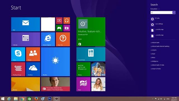179x101 pixels.
Task: Open the Skype tile
Action: (x=18, y=54)
